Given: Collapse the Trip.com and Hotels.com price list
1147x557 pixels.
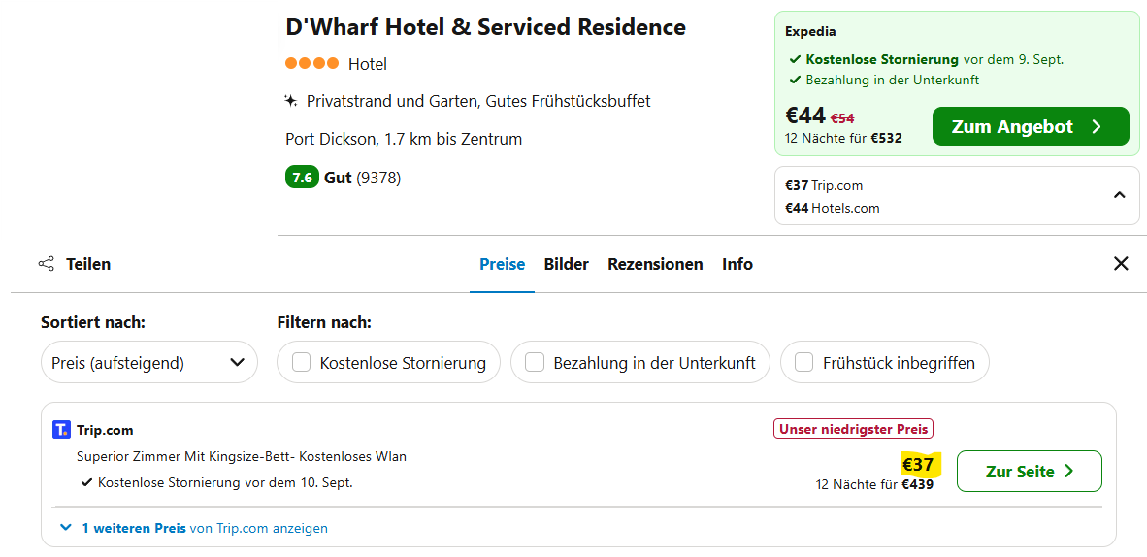Looking at the screenshot, I should click(1119, 195).
